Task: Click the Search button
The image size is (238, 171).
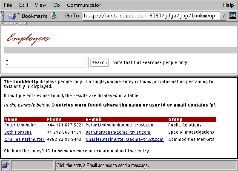Action: (x=100, y=62)
